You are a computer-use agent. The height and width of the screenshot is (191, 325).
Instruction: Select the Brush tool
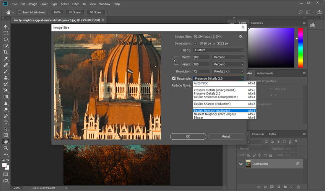(6, 71)
